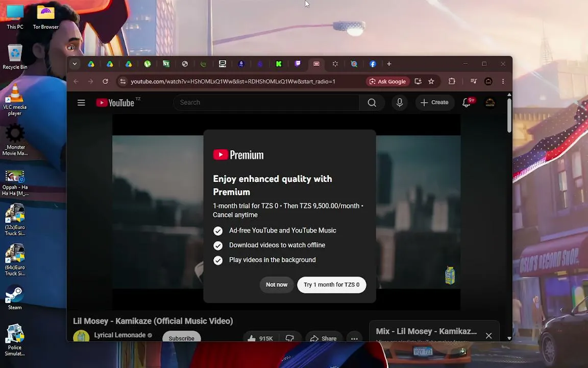
Task: Select the Steam desktop shortcut
Action: pyautogui.click(x=15, y=298)
